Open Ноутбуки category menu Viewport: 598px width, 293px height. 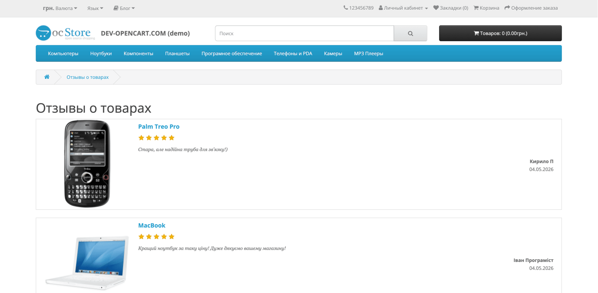[101, 53]
